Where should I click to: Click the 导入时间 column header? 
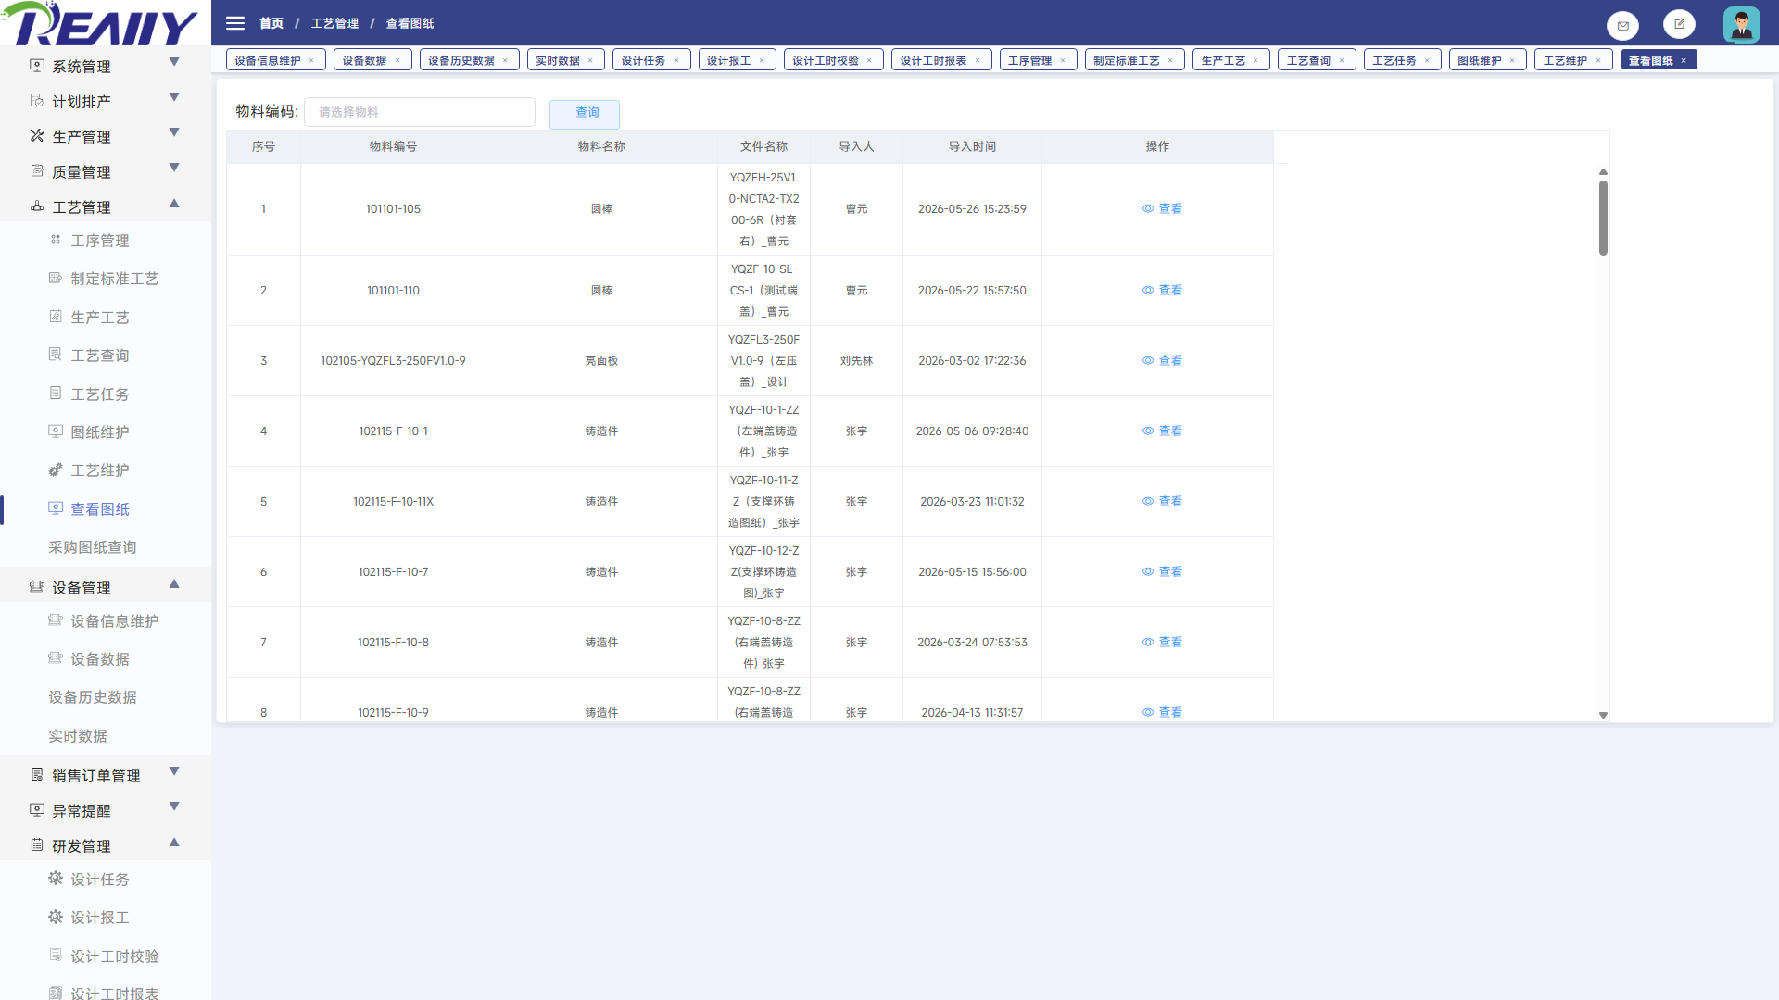click(972, 146)
